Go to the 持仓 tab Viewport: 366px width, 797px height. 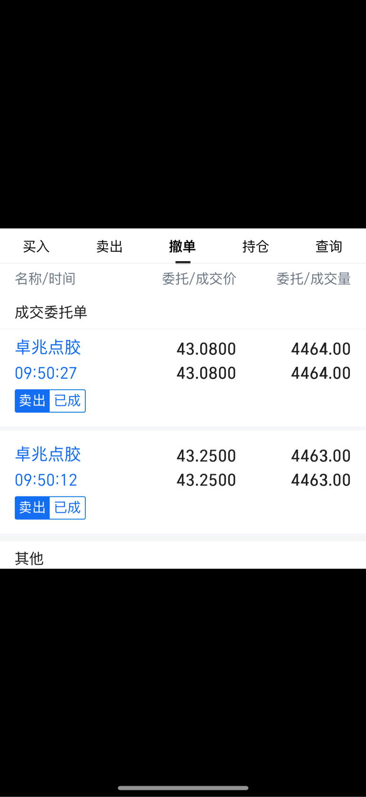coord(256,246)
